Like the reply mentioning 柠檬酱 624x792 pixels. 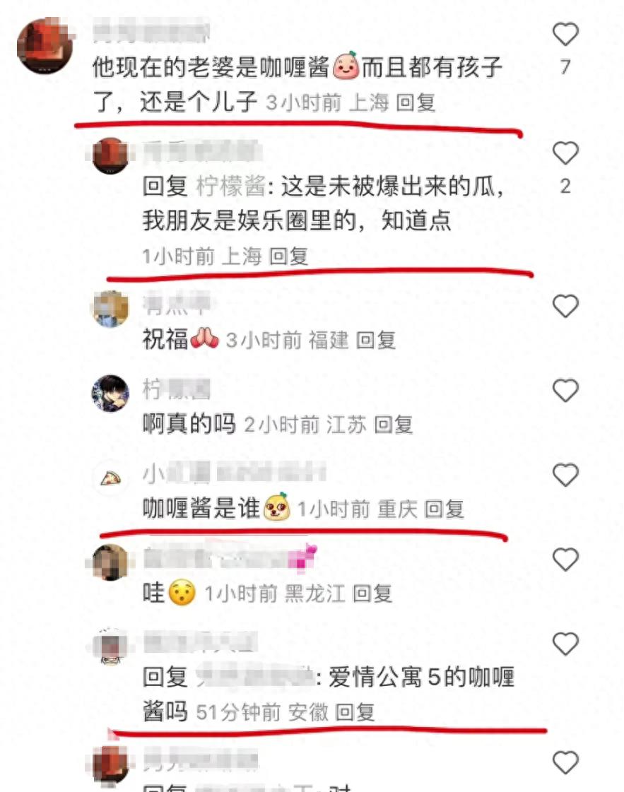pyautogui.click(x=565, y=153)
